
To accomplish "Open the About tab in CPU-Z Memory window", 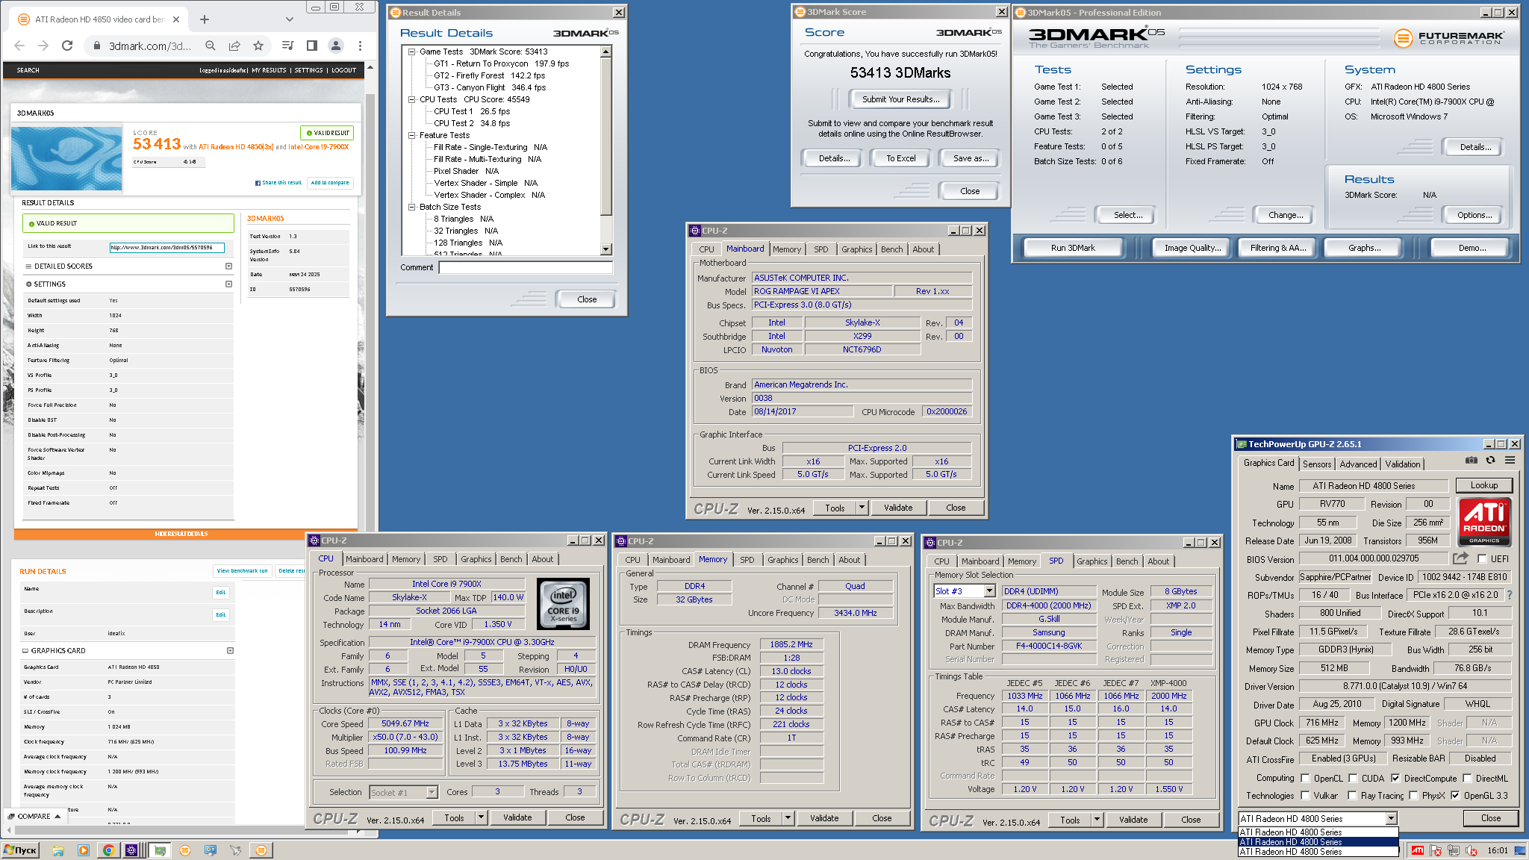I will (849, 560).
